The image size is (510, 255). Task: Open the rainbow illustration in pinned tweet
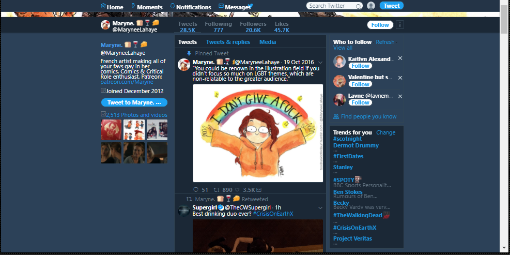click(x=258, y=133)
